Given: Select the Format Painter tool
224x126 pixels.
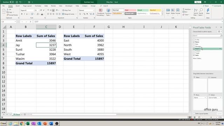Looking at the screenshot, I should 12,15.
